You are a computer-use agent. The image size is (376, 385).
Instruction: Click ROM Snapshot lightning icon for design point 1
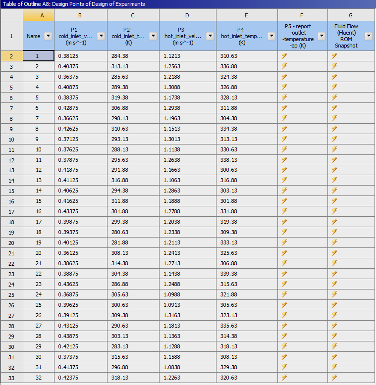334,56
